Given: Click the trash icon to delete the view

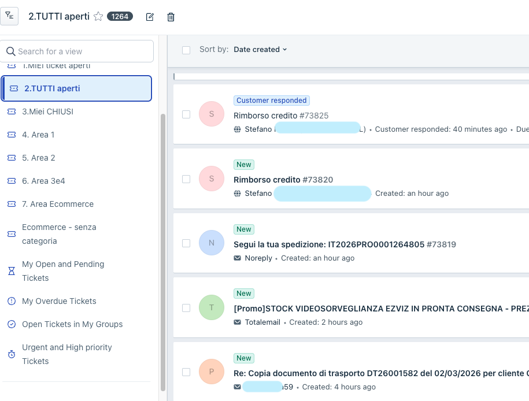Looking at the screenshot, I should coord(171,17).
